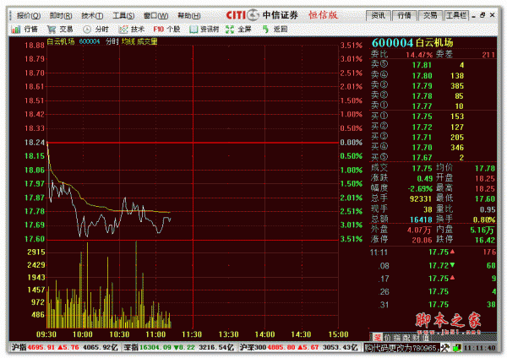The width and height of the screenshot is (507, 358).
Task: Click the 交易 button at top right
Action: [x=430, y=15]
